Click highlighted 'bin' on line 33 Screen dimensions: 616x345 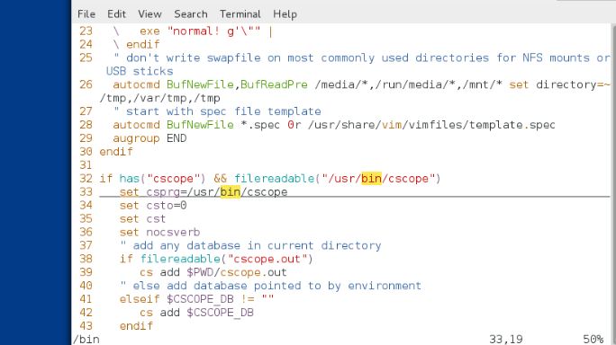[x=231, y=192]
